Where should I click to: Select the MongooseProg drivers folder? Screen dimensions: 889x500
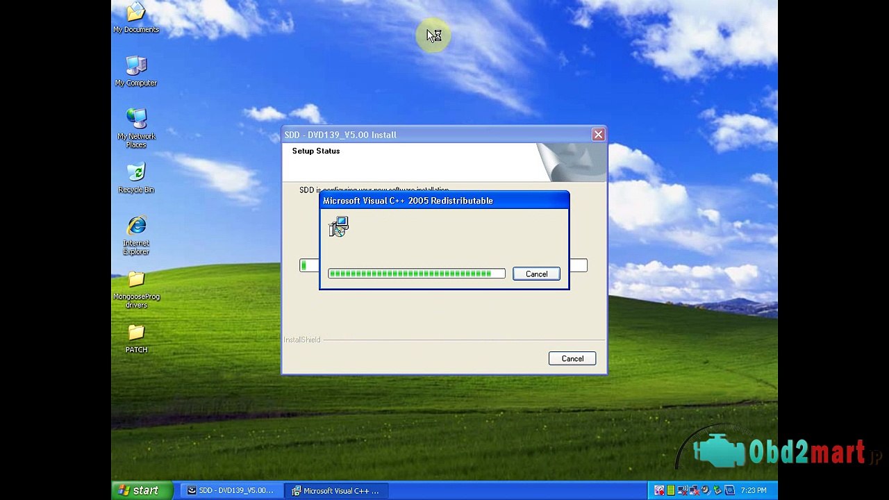136,290
